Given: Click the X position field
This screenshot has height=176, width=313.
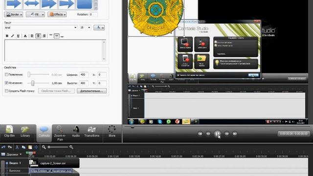Looking at the screenshot, I should pyautogui.click(x=102, y=75).
